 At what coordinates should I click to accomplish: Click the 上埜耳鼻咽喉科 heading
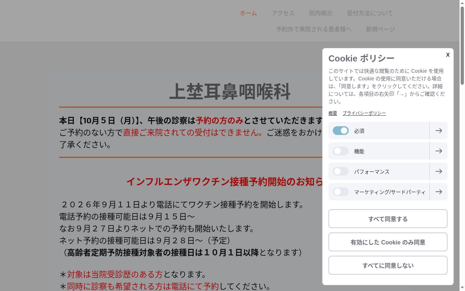click(230, 92)
